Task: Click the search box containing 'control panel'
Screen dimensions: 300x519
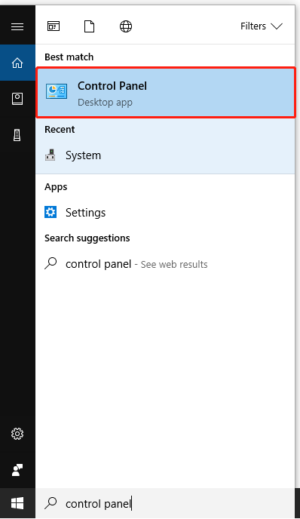Action: [x=165, y=503]
